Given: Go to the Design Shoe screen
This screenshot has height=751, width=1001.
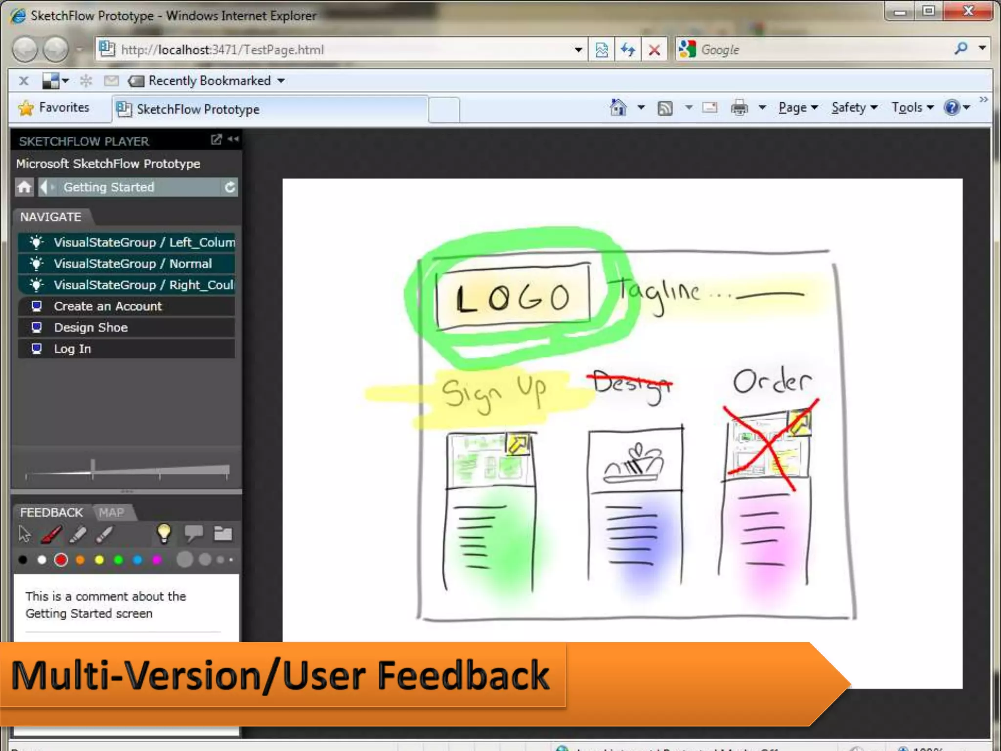Looking at the screenshot, I should [91, 328].
